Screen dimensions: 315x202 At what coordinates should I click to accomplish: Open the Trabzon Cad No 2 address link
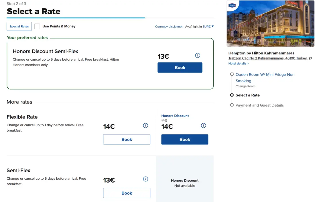(x=267, y=58)
